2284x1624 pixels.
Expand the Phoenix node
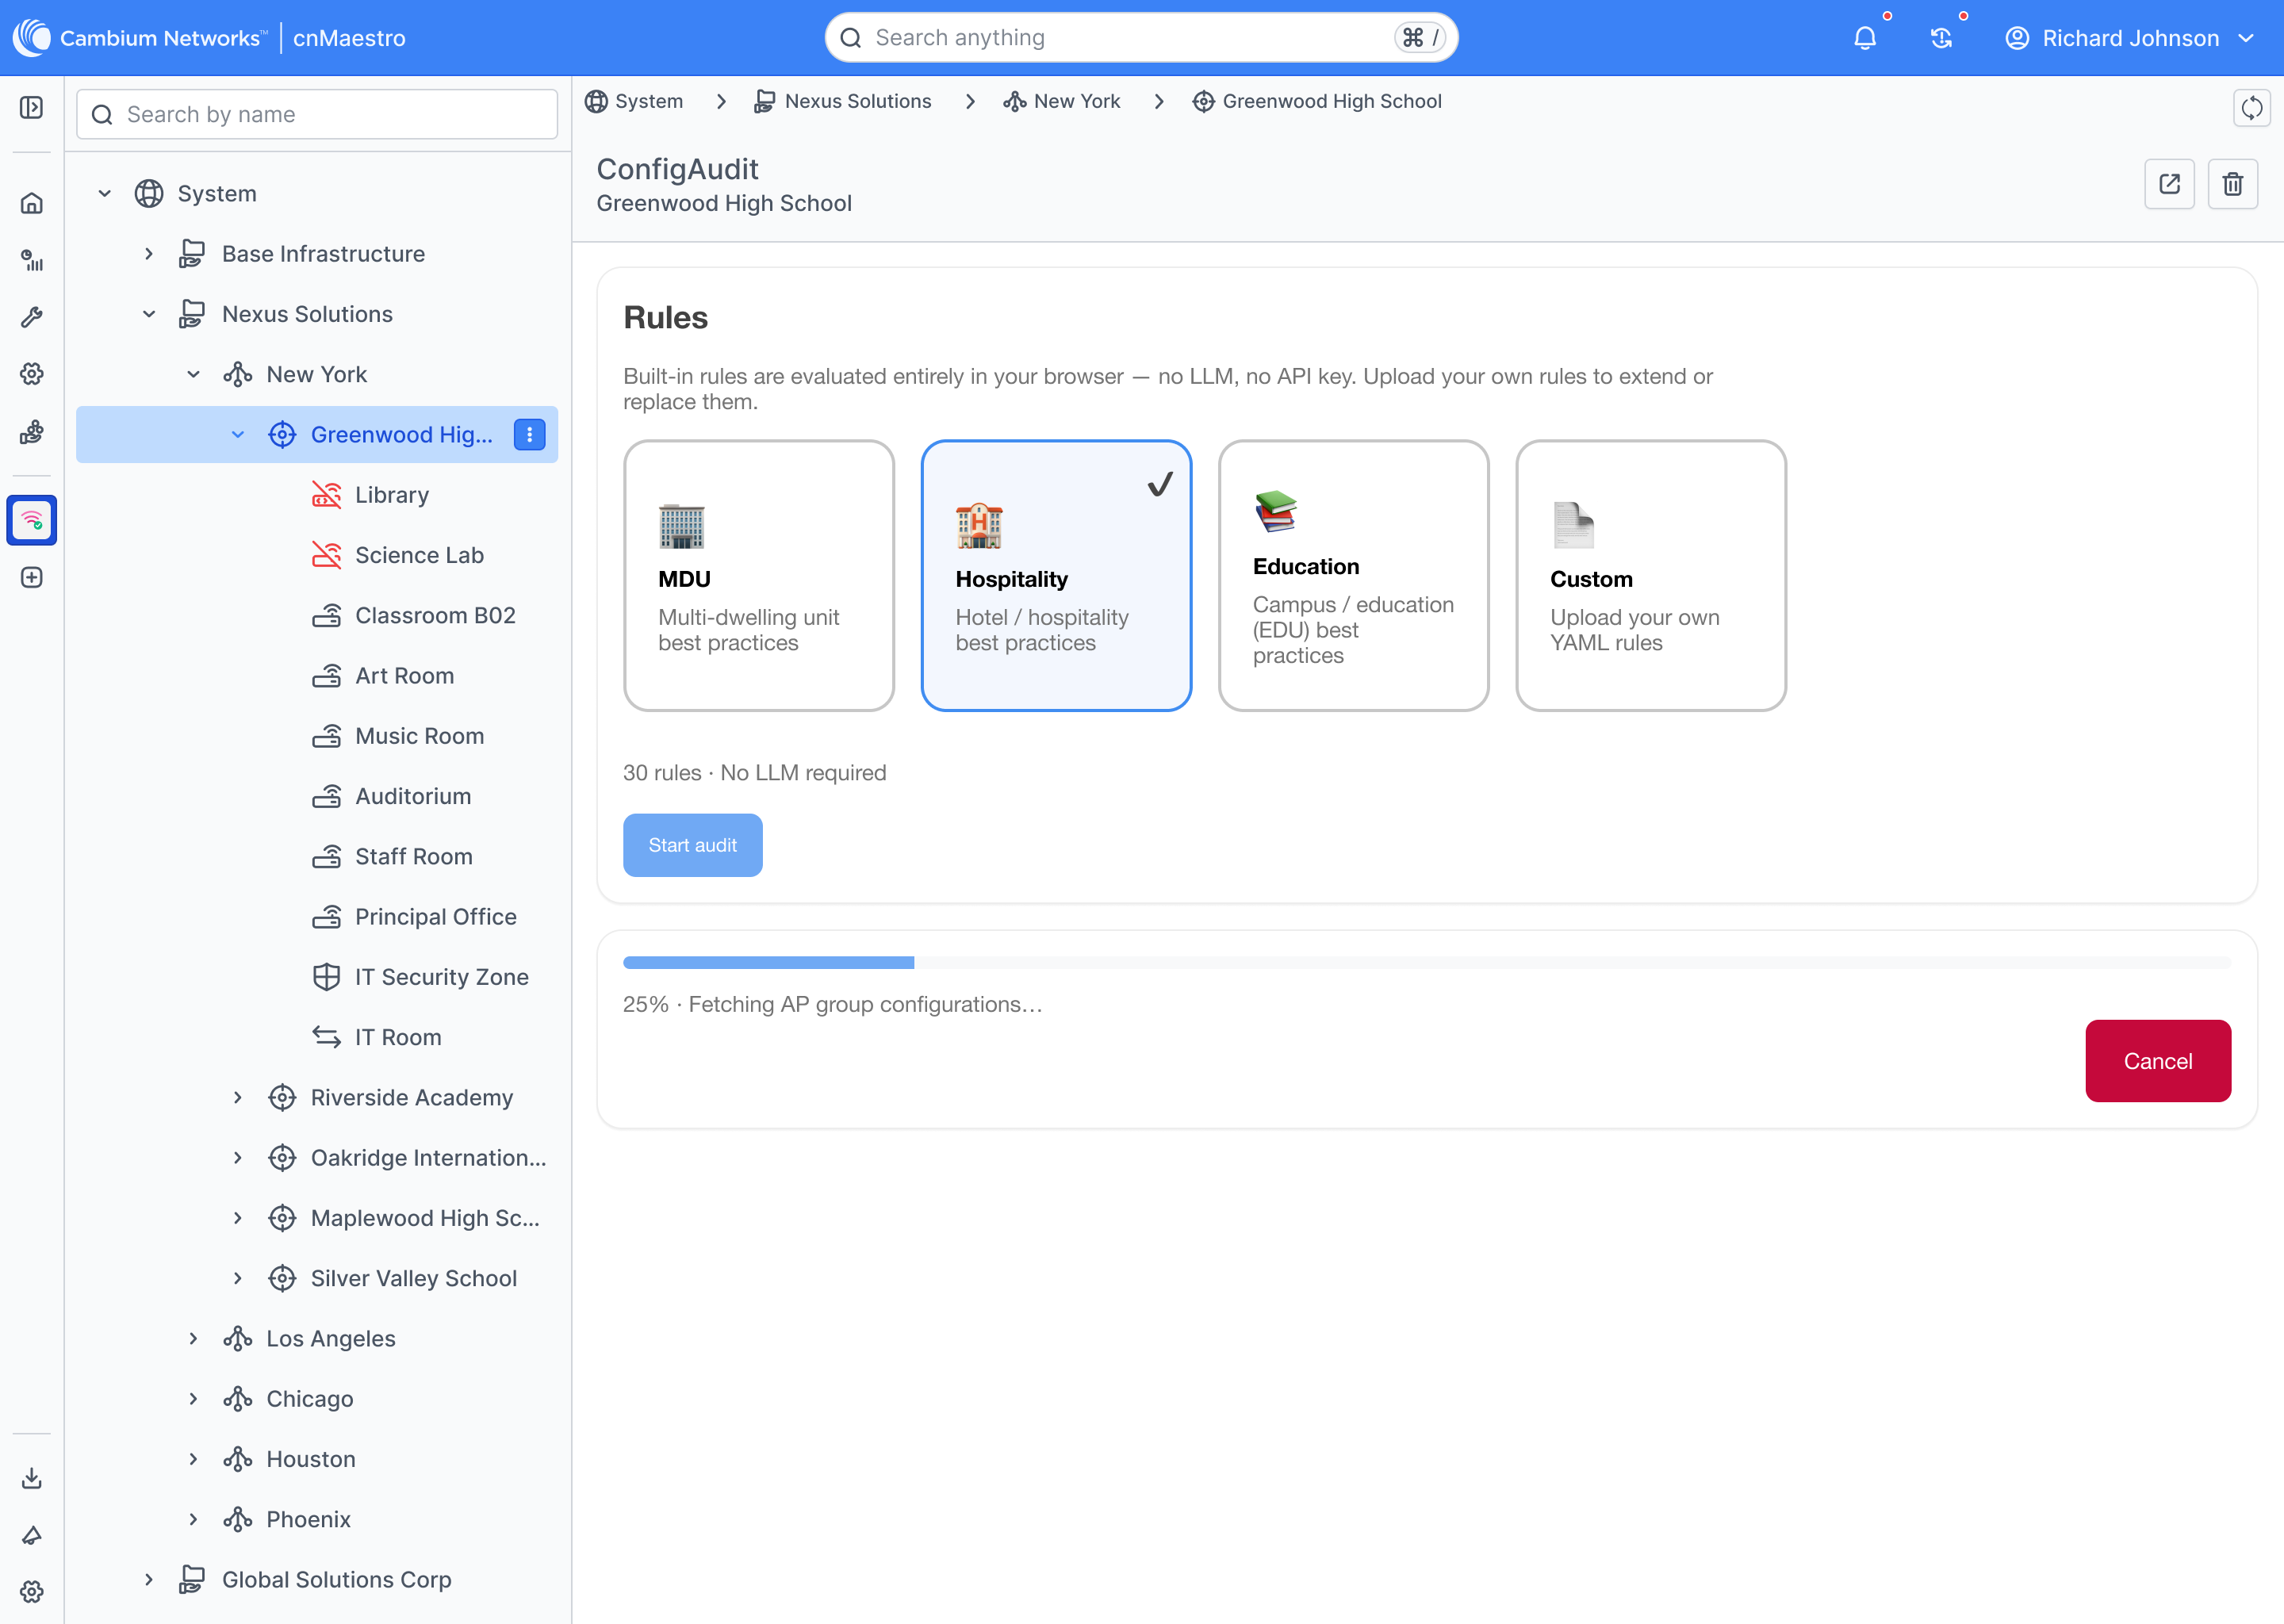click(x=193, y=1520)
